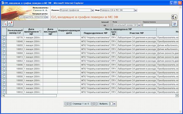
Task: Click the Дата последней МР column header
Action: tap(50, 32)
